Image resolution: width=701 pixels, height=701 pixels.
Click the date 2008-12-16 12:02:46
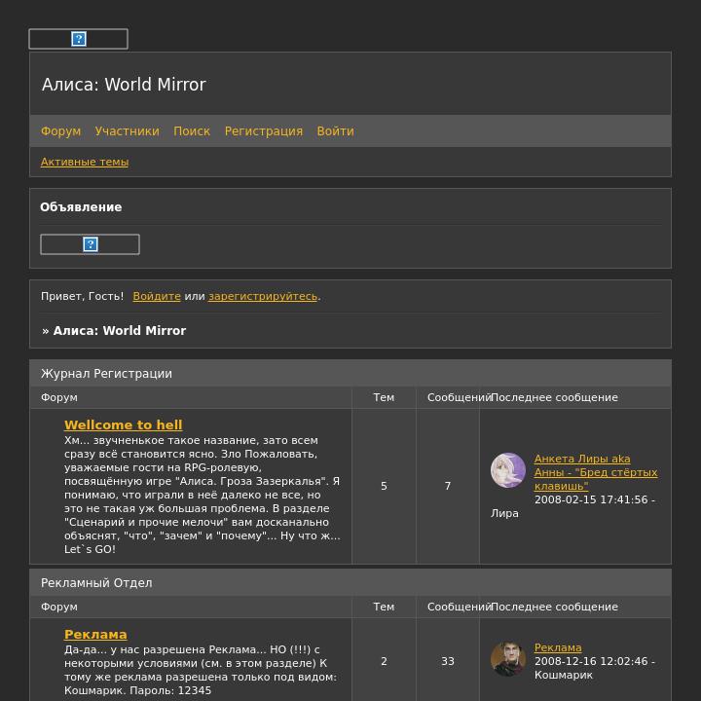coord(591,661)
